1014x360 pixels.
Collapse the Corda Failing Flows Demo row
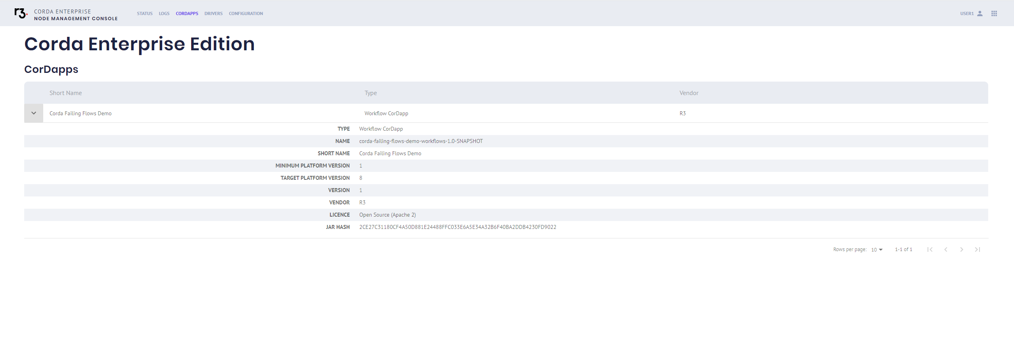pyautogui.click(x=34, y=113)
